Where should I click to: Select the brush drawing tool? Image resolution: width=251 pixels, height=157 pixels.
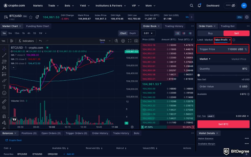tap(4, 80)
